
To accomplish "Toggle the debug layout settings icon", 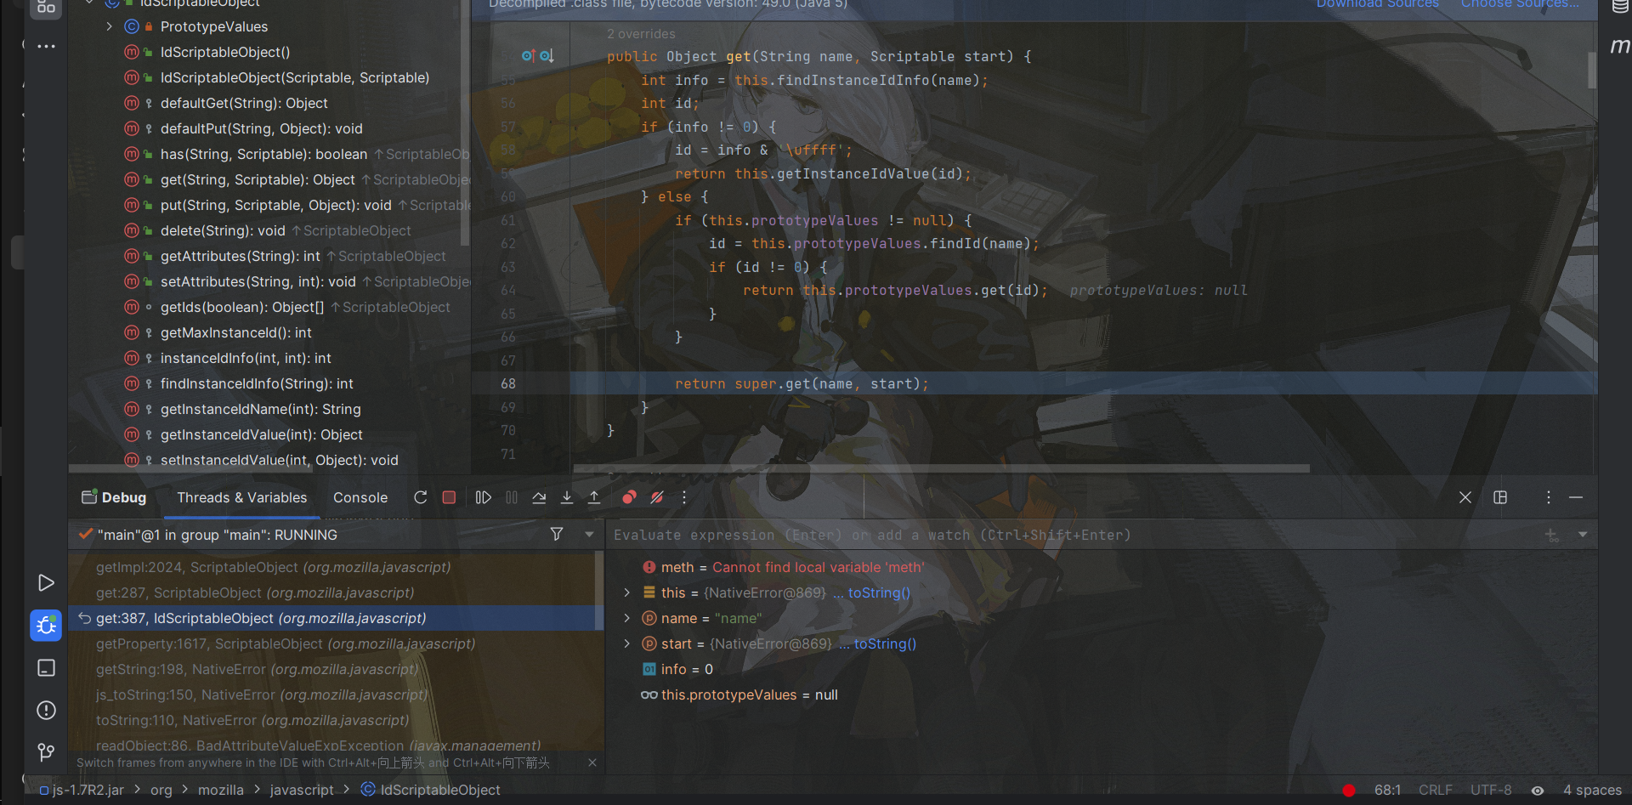I will point(1500,497).
